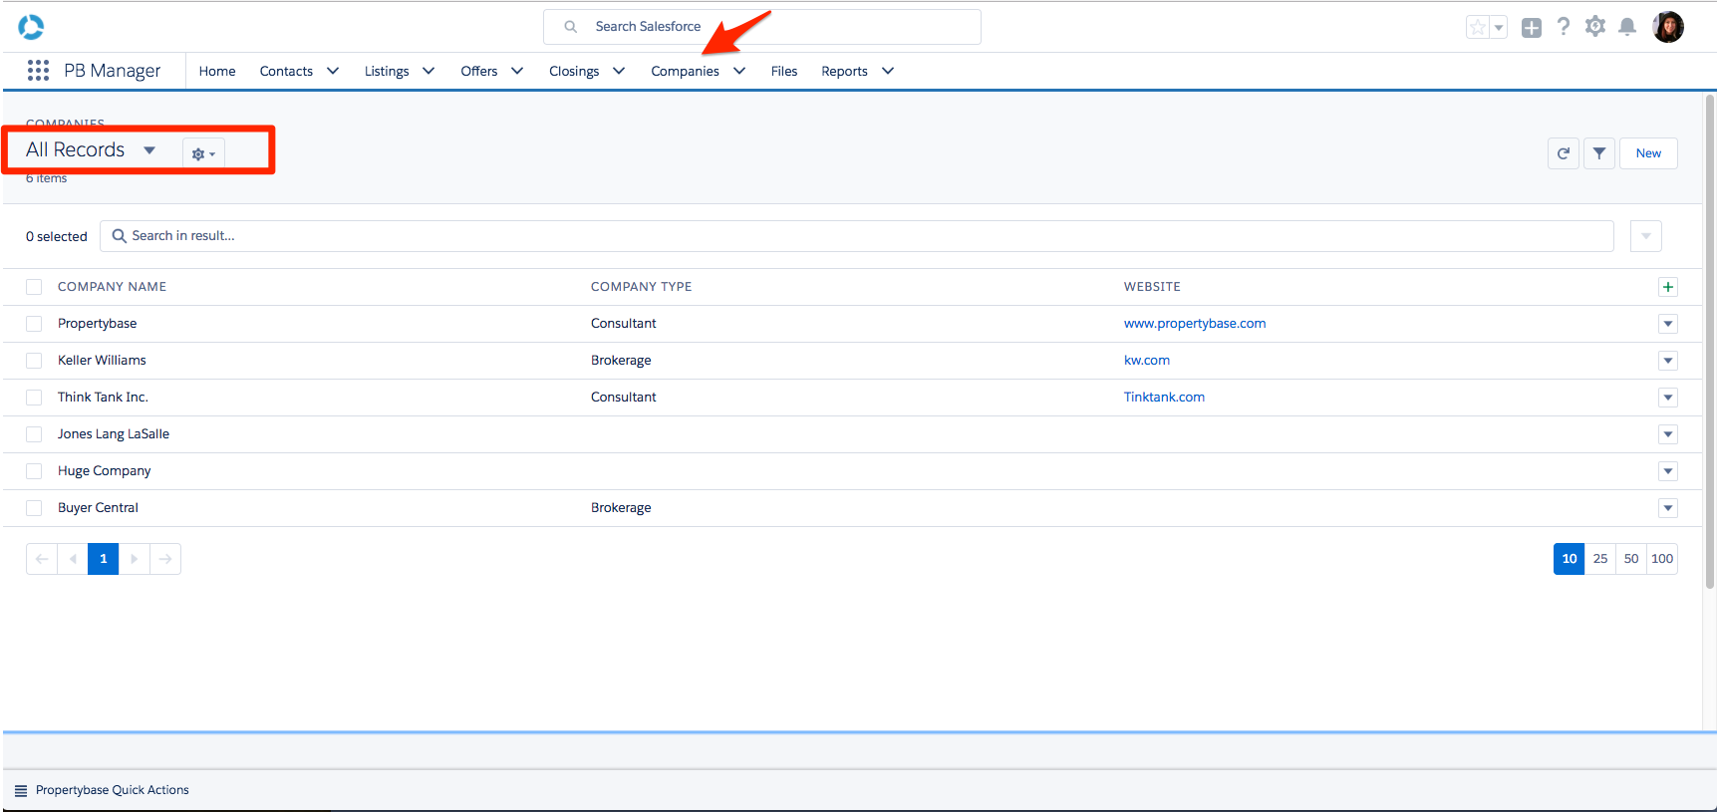
Task: Open the All Records list view dropdown
Action: 149,150
